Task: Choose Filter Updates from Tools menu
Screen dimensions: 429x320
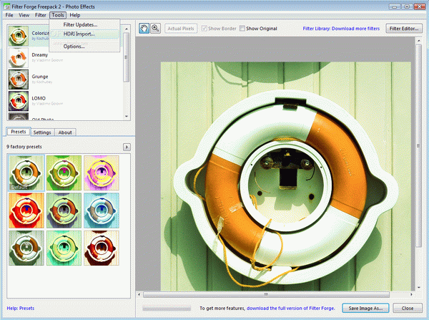Action: [x=84, y=24]
